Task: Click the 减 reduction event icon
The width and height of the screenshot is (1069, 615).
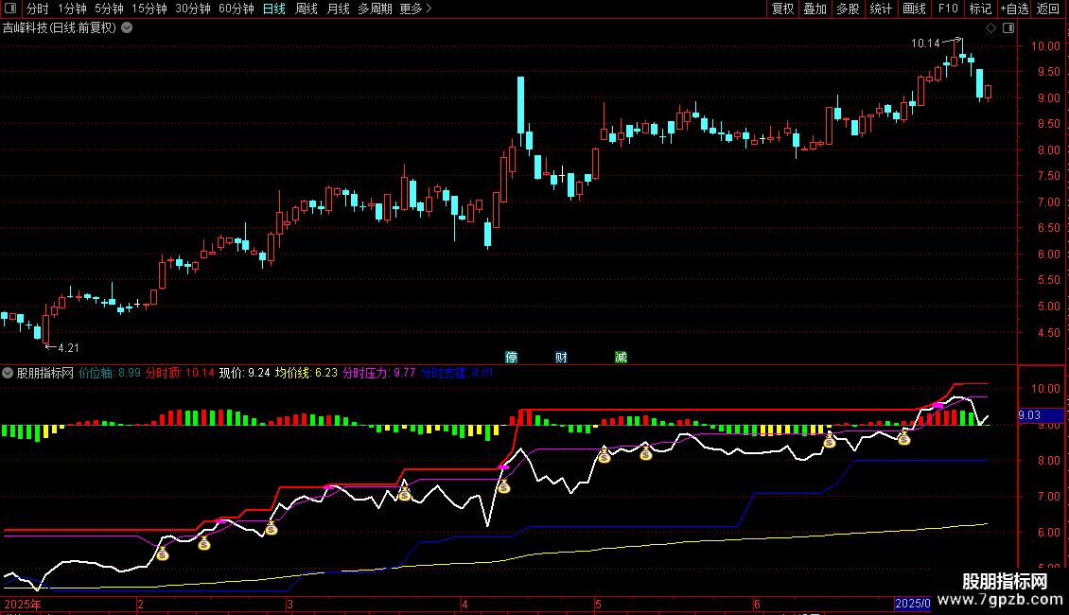Action: [622, 358]
